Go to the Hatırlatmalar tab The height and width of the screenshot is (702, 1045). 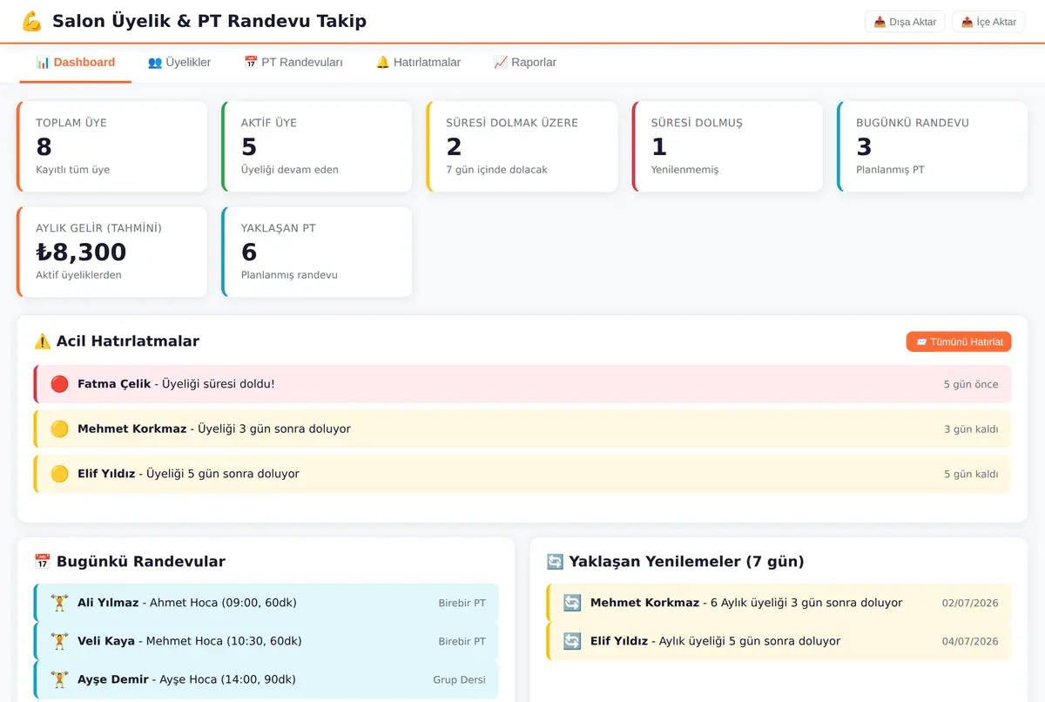[418, 63]
